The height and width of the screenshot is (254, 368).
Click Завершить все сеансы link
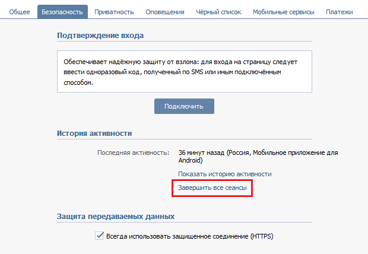click(212, 188)
